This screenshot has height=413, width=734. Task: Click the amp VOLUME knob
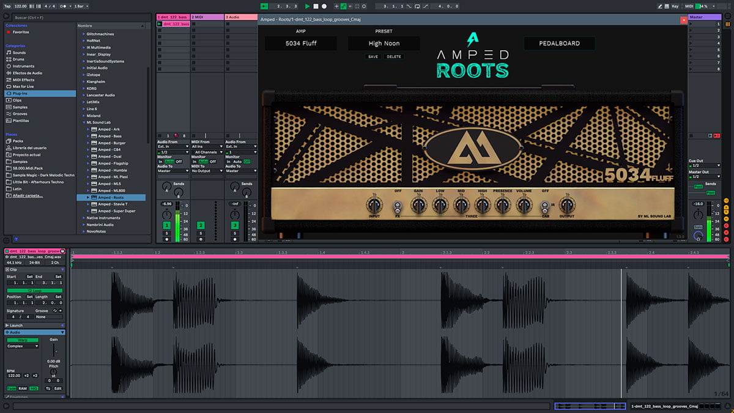[524, 206]
